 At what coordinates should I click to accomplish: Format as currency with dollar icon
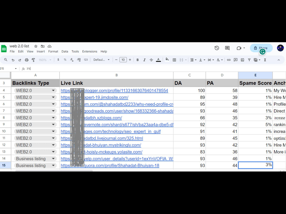click(58, 60)
